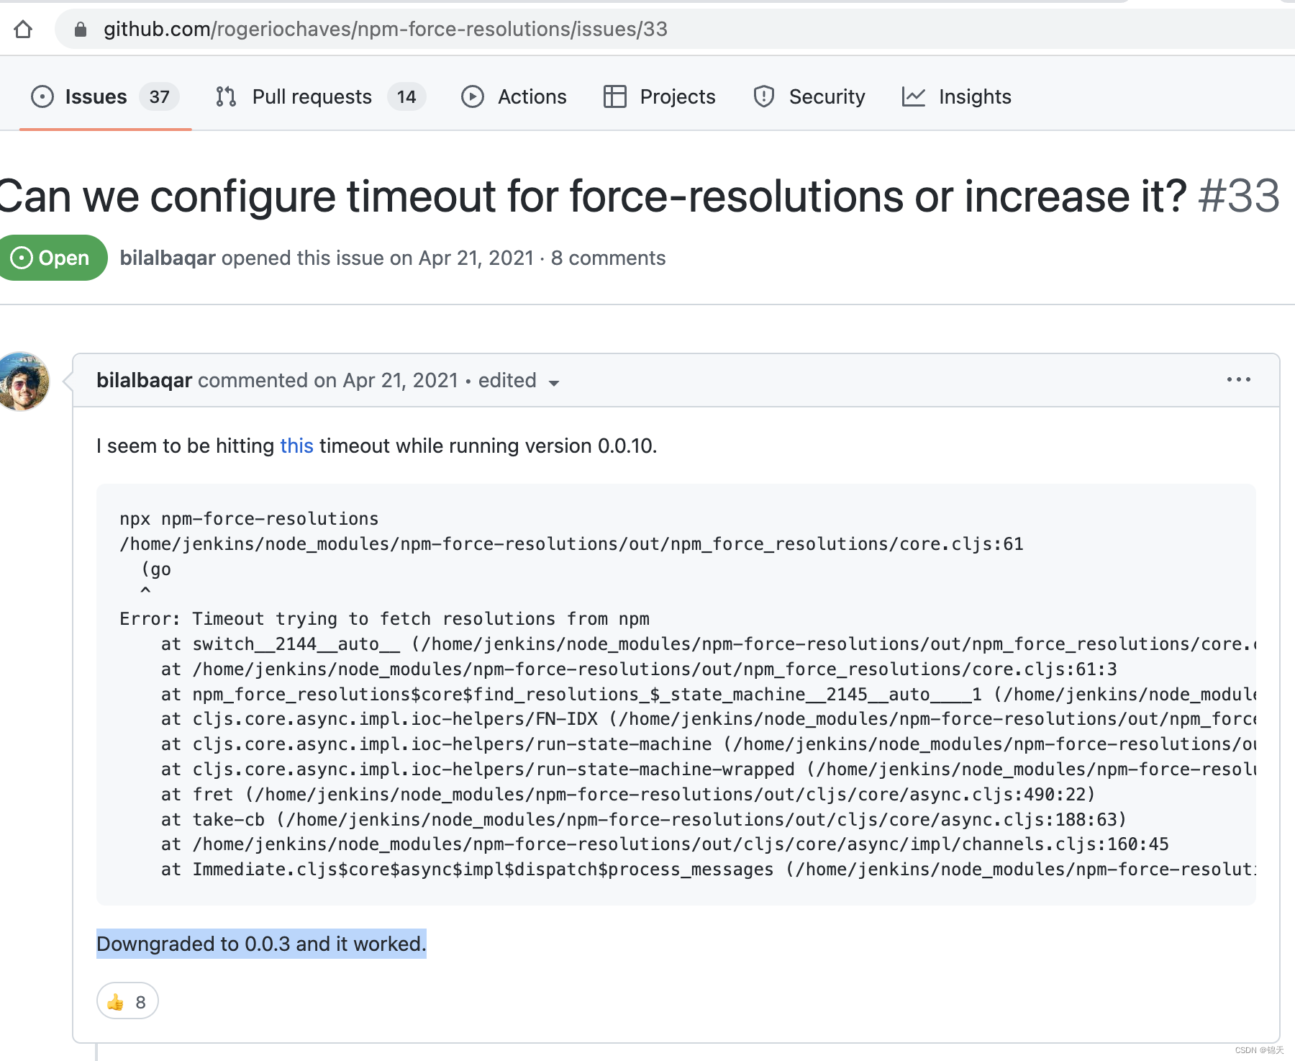The height and width of the screenshot is (1061, 1295).
Task: Click the browser home icon
Action: pos(23,29)
